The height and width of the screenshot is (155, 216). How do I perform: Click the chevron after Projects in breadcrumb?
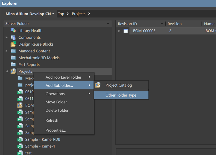(x=89, y=14)
